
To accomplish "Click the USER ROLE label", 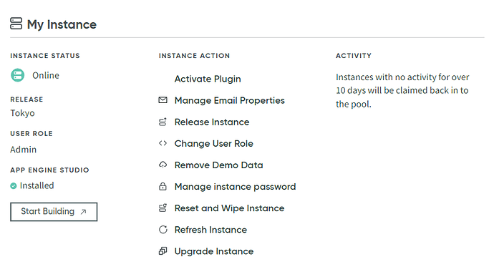I will (32, 133).
